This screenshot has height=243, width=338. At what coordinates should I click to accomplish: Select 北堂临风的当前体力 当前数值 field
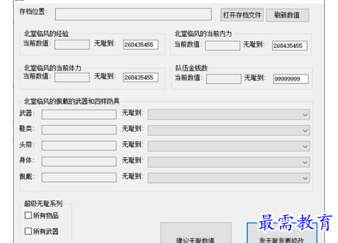(72, 78)
